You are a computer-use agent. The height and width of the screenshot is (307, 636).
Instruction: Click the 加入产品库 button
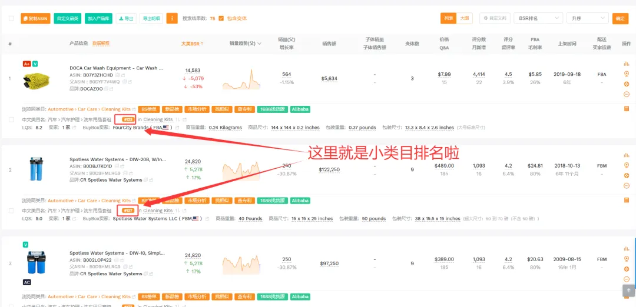tap(98, 19)
